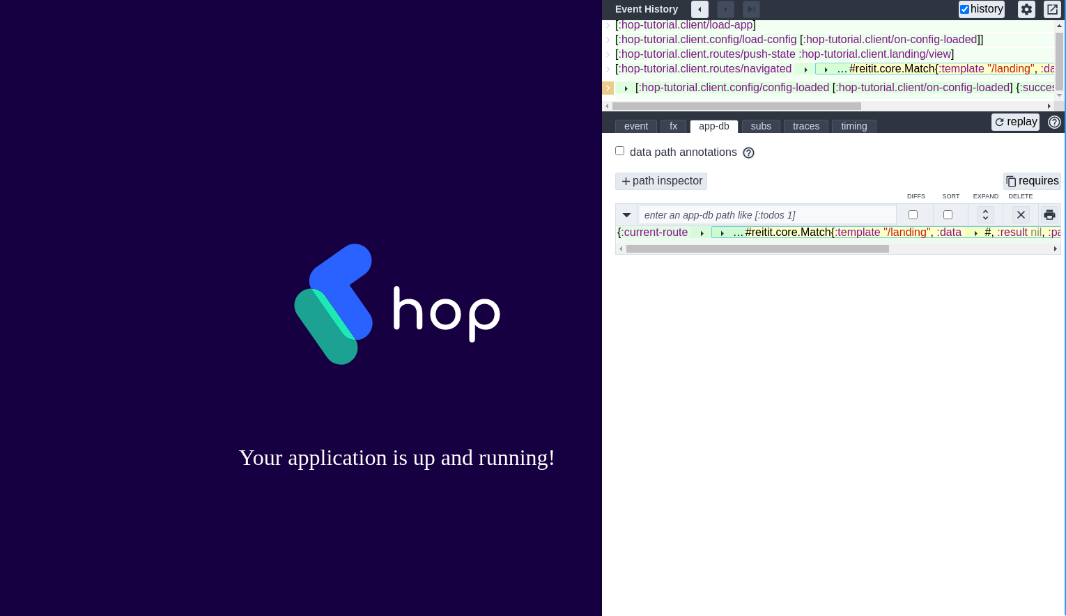Add a new path inspector

pos(661,181)
